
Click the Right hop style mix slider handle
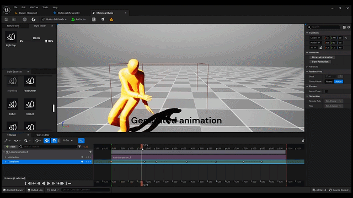[x=46, y=41]
